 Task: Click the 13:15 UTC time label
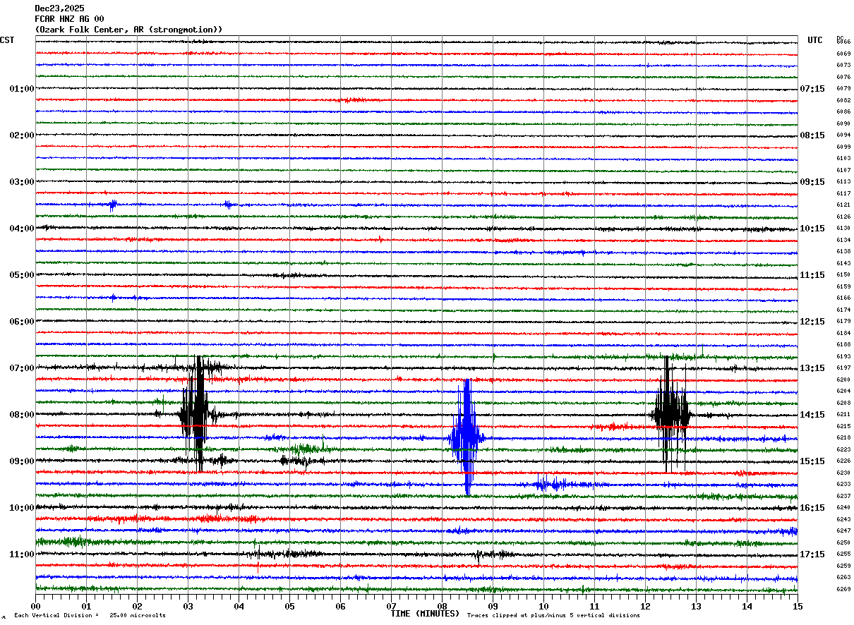tap(812, 368)
